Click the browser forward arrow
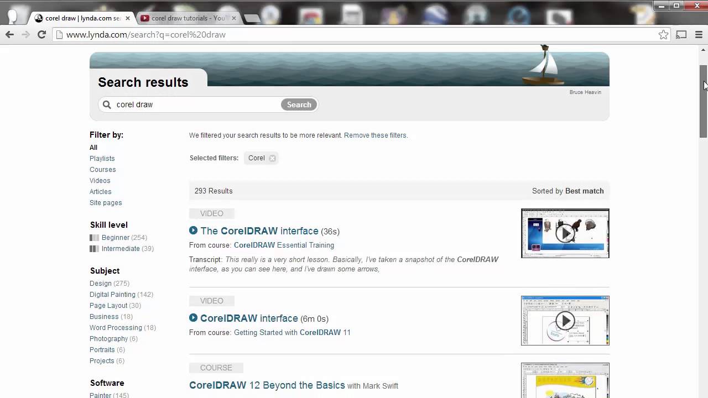 [x=25, y=34]
